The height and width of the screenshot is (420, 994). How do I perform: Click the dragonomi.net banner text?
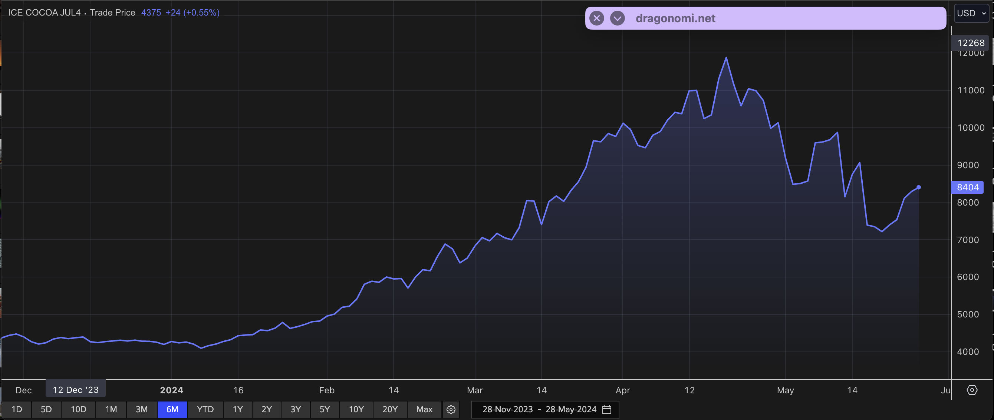[675, 18]
